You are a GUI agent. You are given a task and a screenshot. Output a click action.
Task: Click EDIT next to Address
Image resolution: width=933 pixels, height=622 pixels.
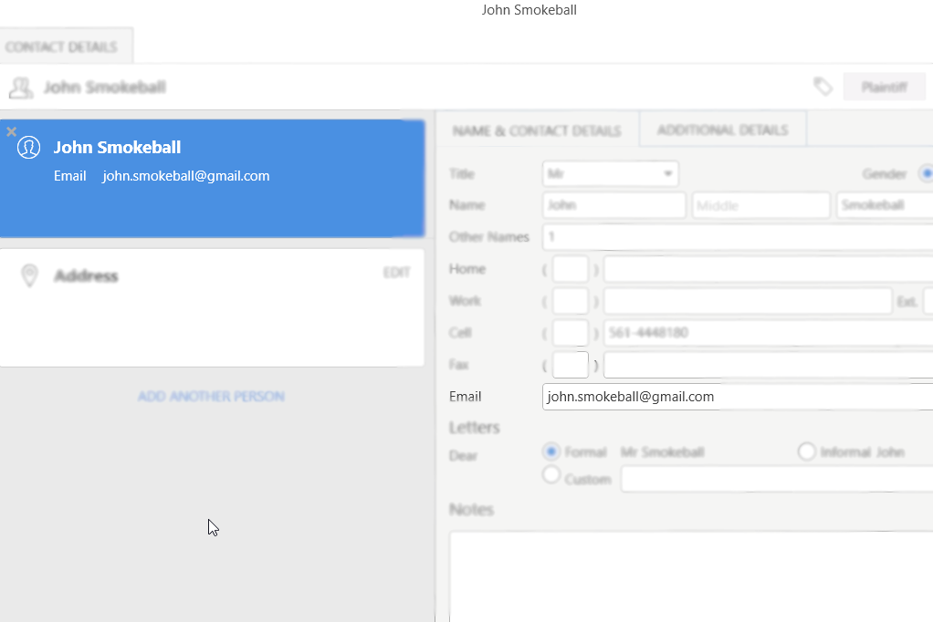[x=397, y=271]
